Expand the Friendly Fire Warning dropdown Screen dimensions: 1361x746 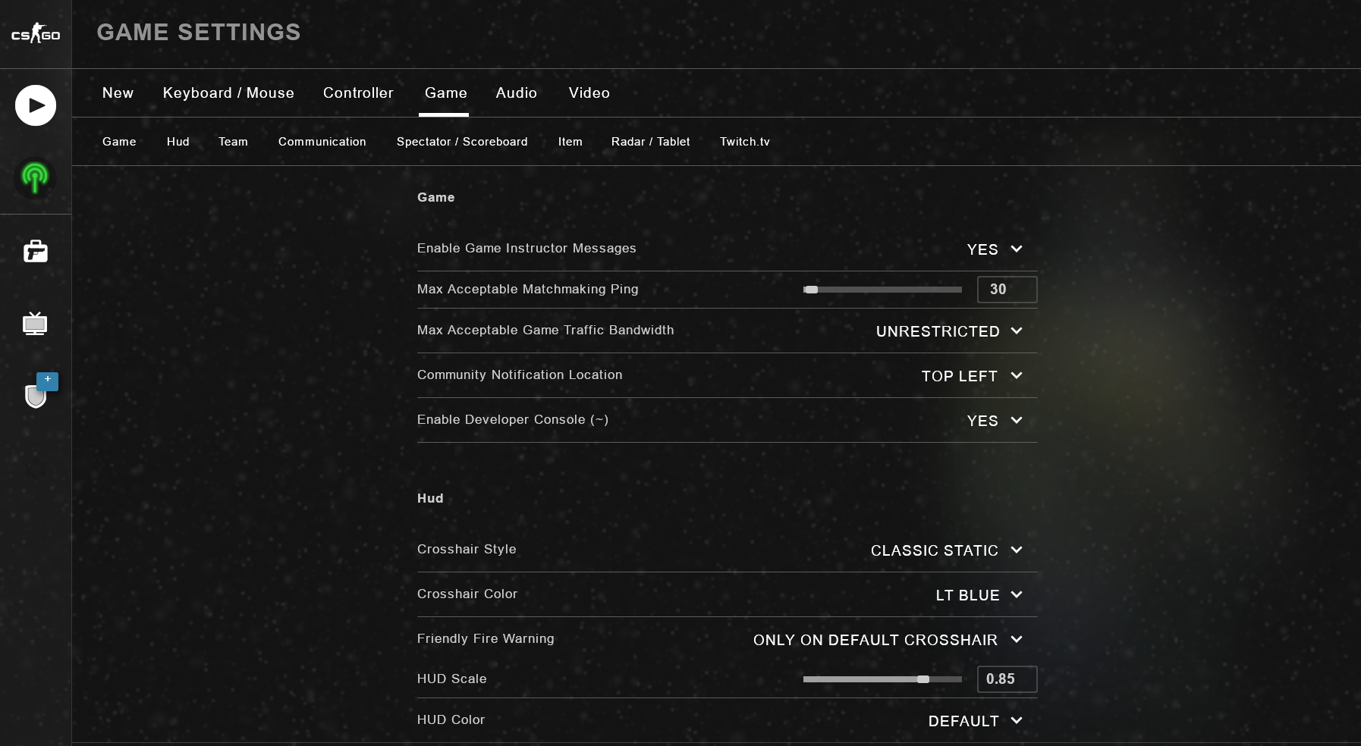tap(888, 640)
